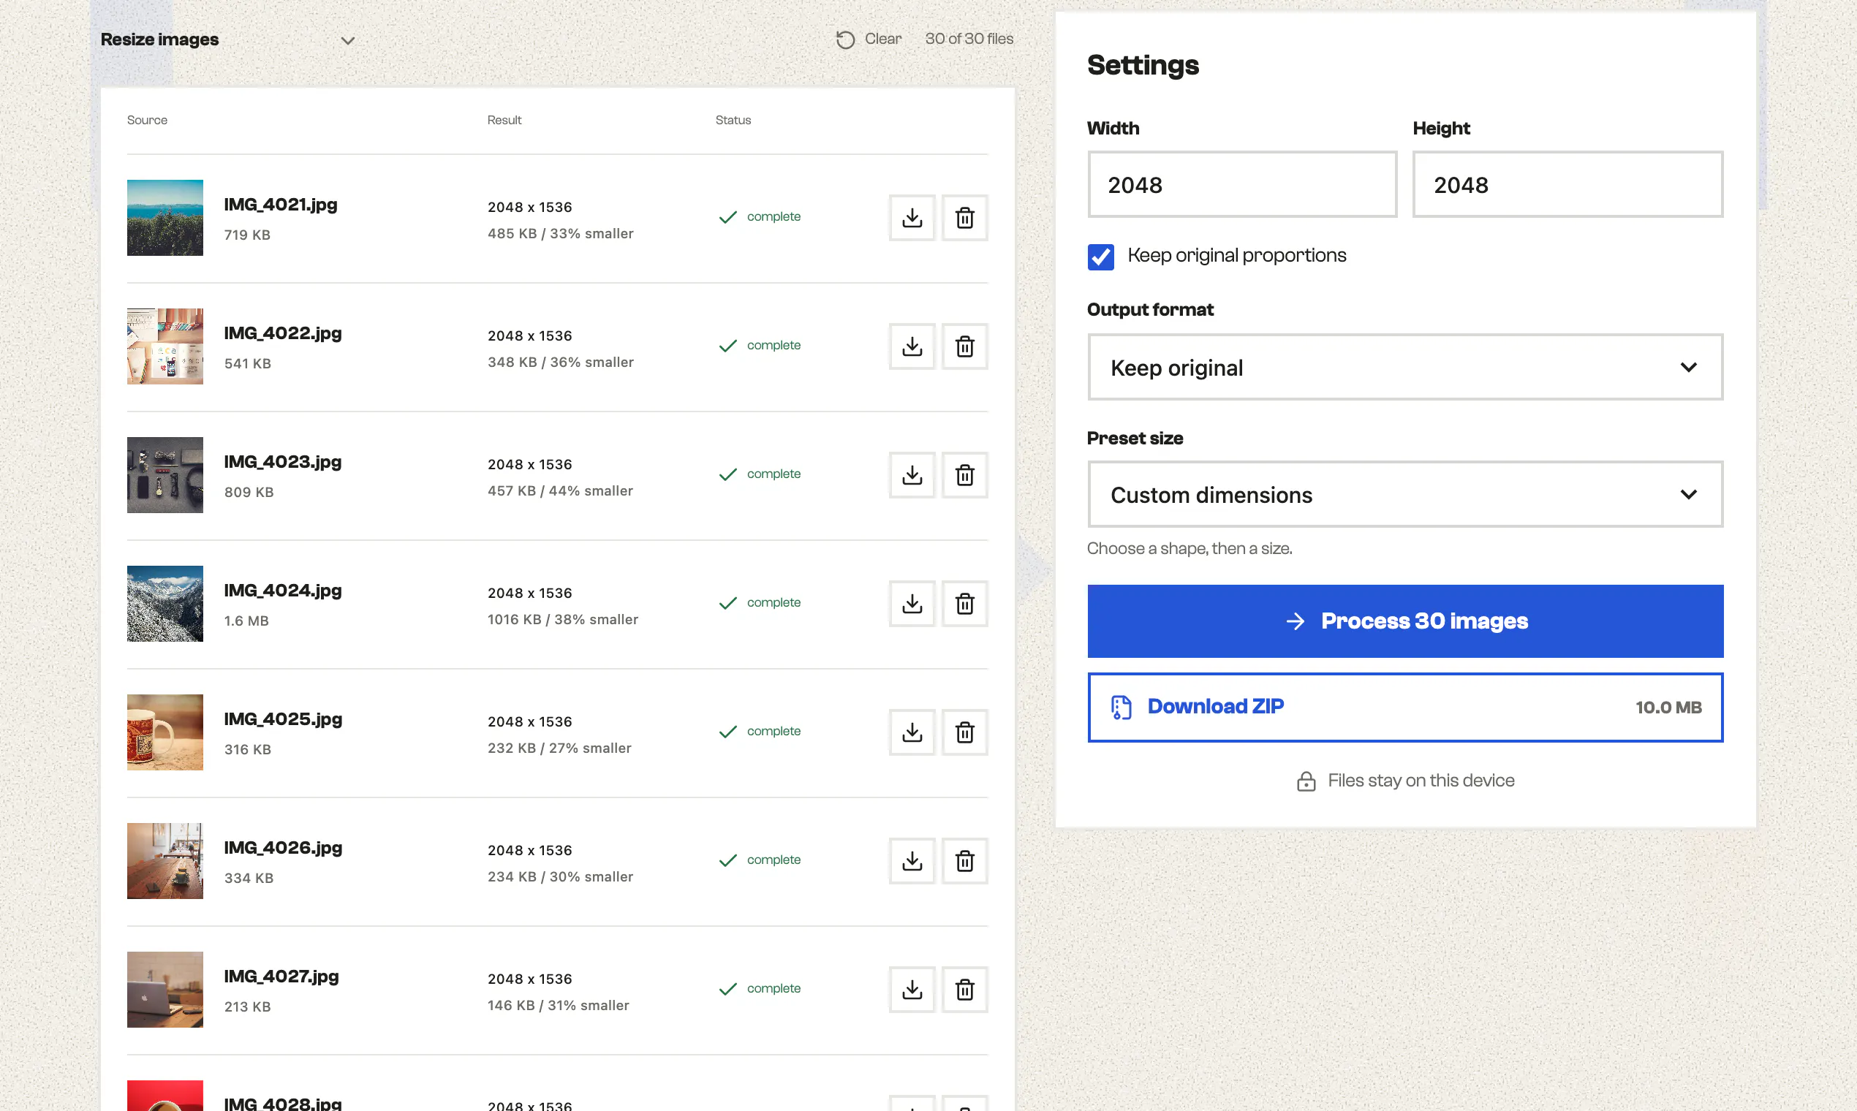Download ZIP of all results
1857x1111 pixels.
click(1404, 708)
